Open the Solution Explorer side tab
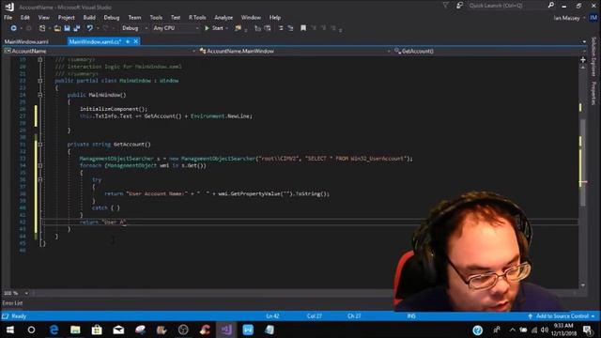 tap(593, 56)
